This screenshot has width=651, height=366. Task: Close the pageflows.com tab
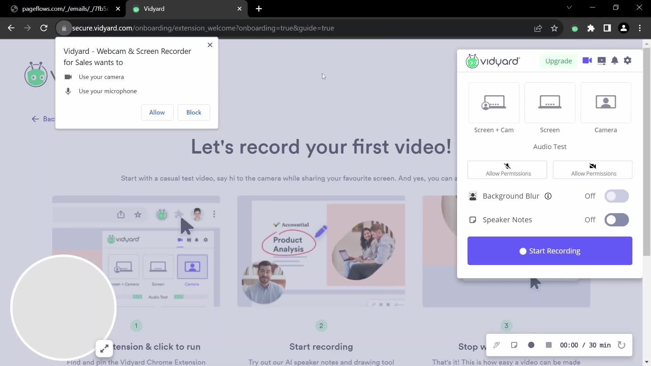[118, 9]
